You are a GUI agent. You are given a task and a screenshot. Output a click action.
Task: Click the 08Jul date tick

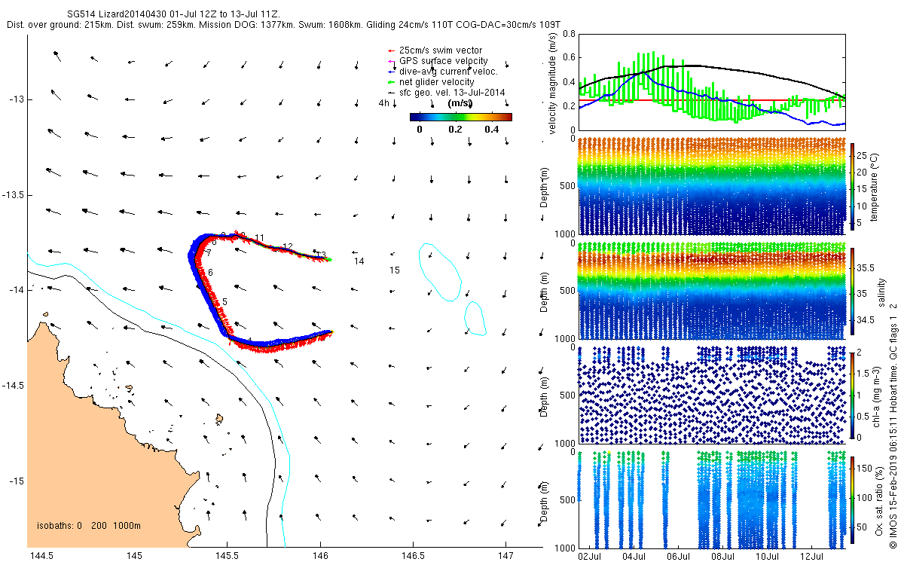pos(722,556)
